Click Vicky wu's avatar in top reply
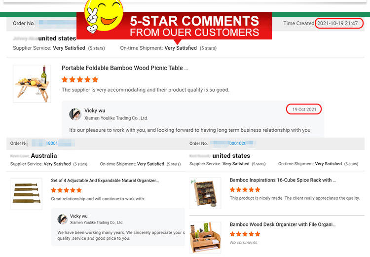The width and height of the screenshot is (370, 257). pos(75,114)
